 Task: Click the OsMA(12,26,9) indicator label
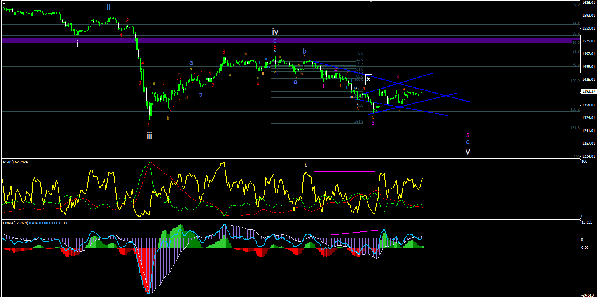35,223
